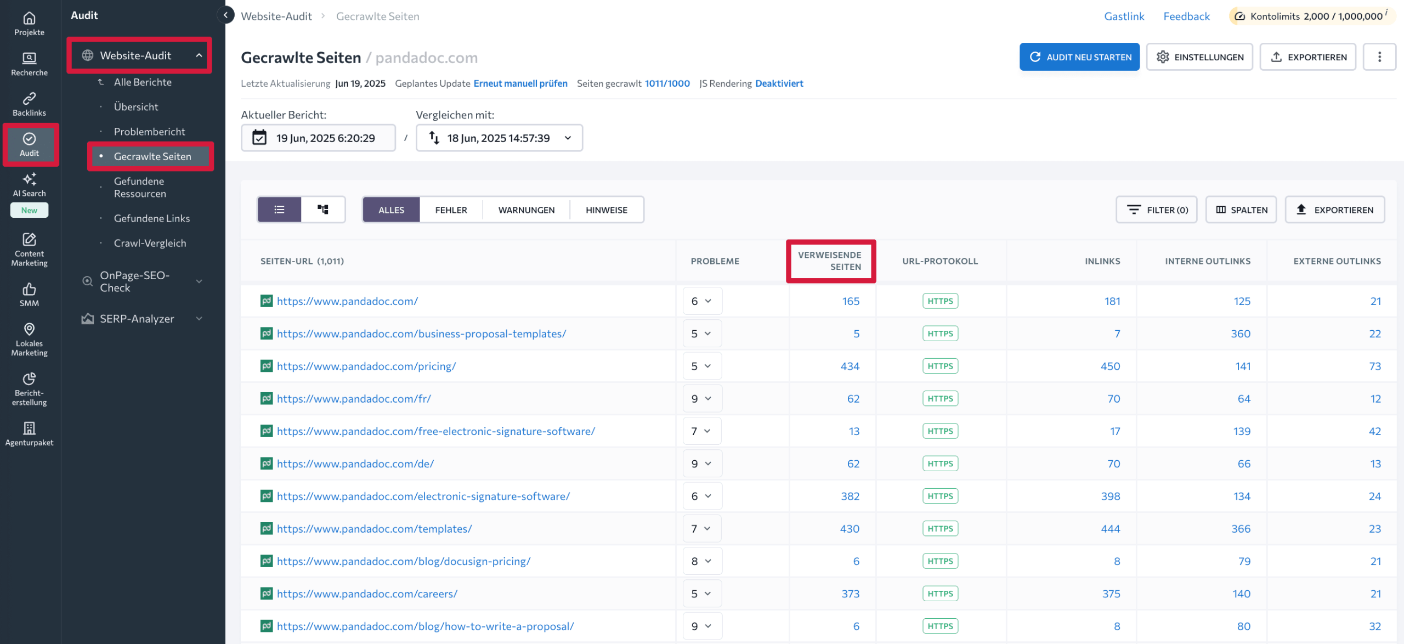Image resolution: width=1404 pixels, height=644 pixels.
Task: Expand problems dropdown for pricing row
Action: point(702,366)
